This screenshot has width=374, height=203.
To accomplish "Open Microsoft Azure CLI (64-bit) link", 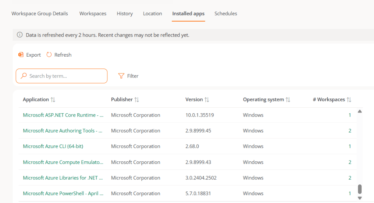I will pyautogui.click(x=53, y=146).
